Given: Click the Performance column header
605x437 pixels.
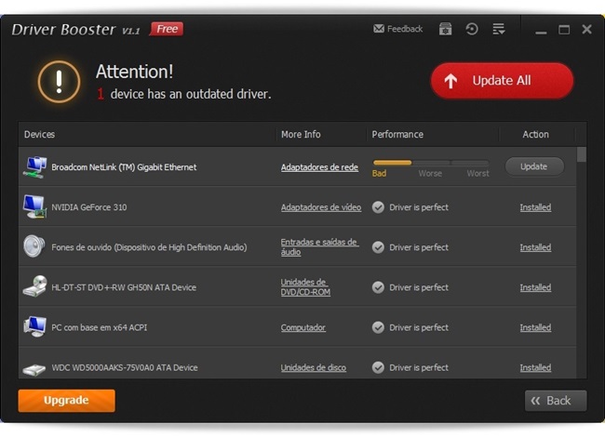Looking at the screenshot, I should 397,135.
